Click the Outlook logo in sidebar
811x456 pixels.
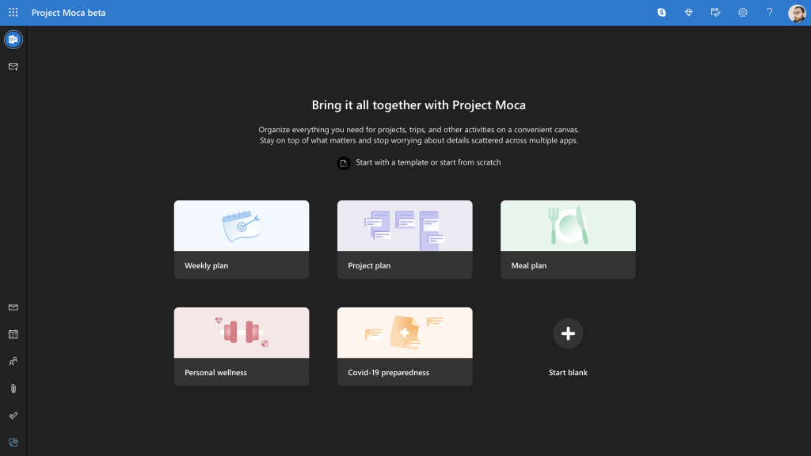[x=13, y=40]
